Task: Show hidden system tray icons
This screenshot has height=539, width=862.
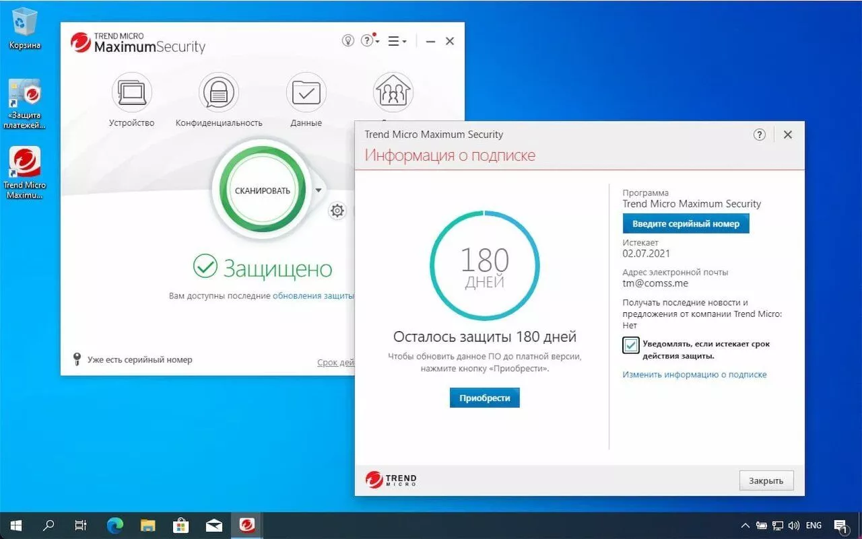Action: (x=745, y=526)
